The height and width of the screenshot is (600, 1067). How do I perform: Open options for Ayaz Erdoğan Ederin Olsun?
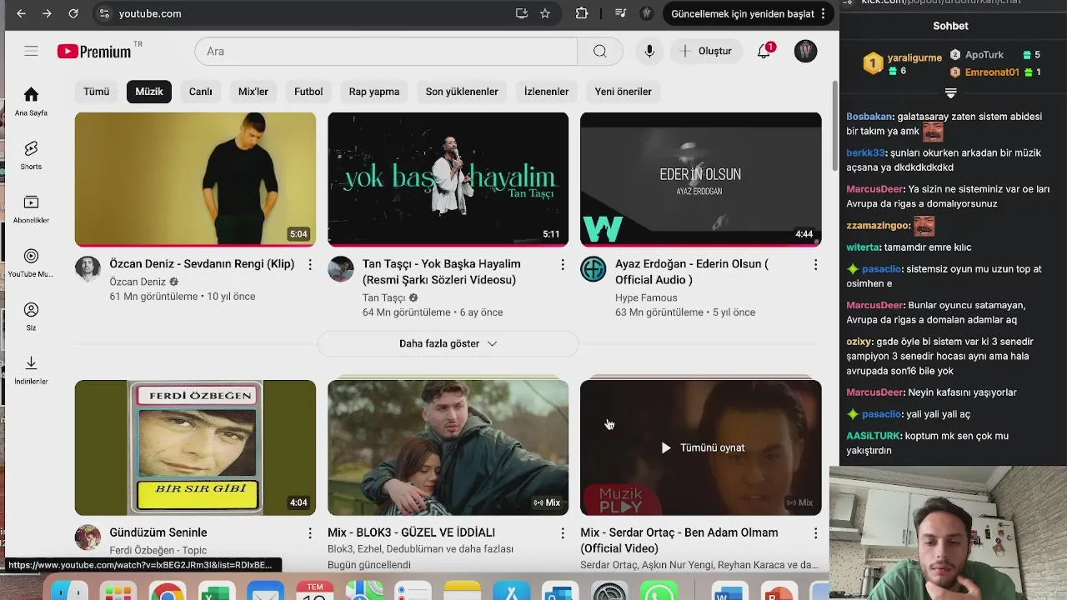click(815, 265)
